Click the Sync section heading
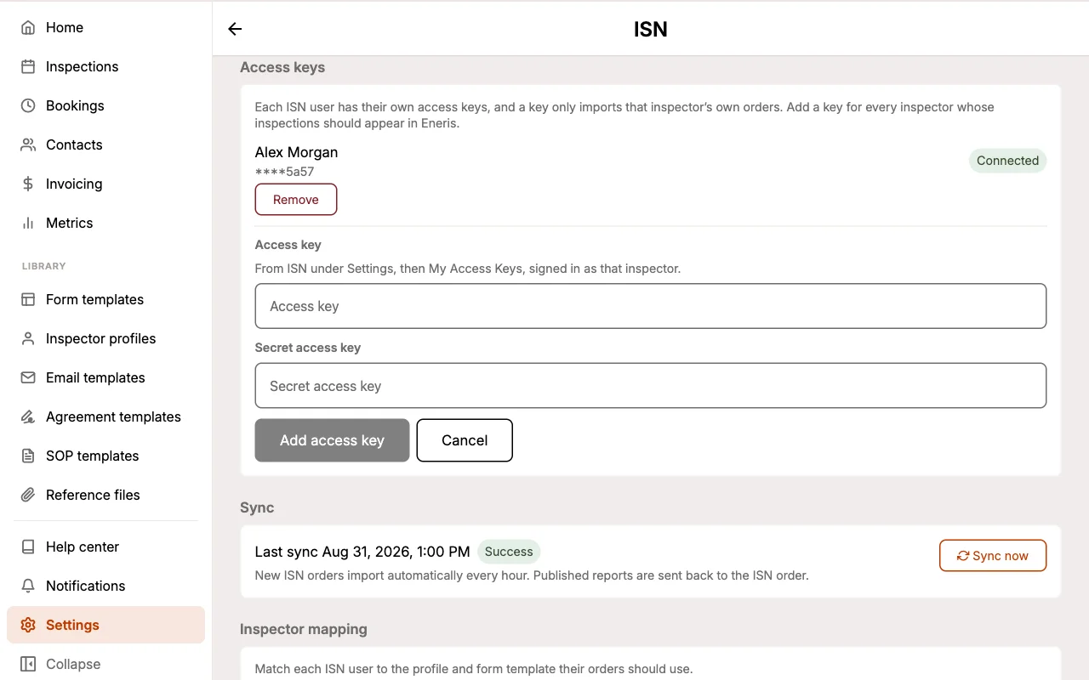This screenshot has height=680, width=1089. pyautogui.click(x=257, y=507)
